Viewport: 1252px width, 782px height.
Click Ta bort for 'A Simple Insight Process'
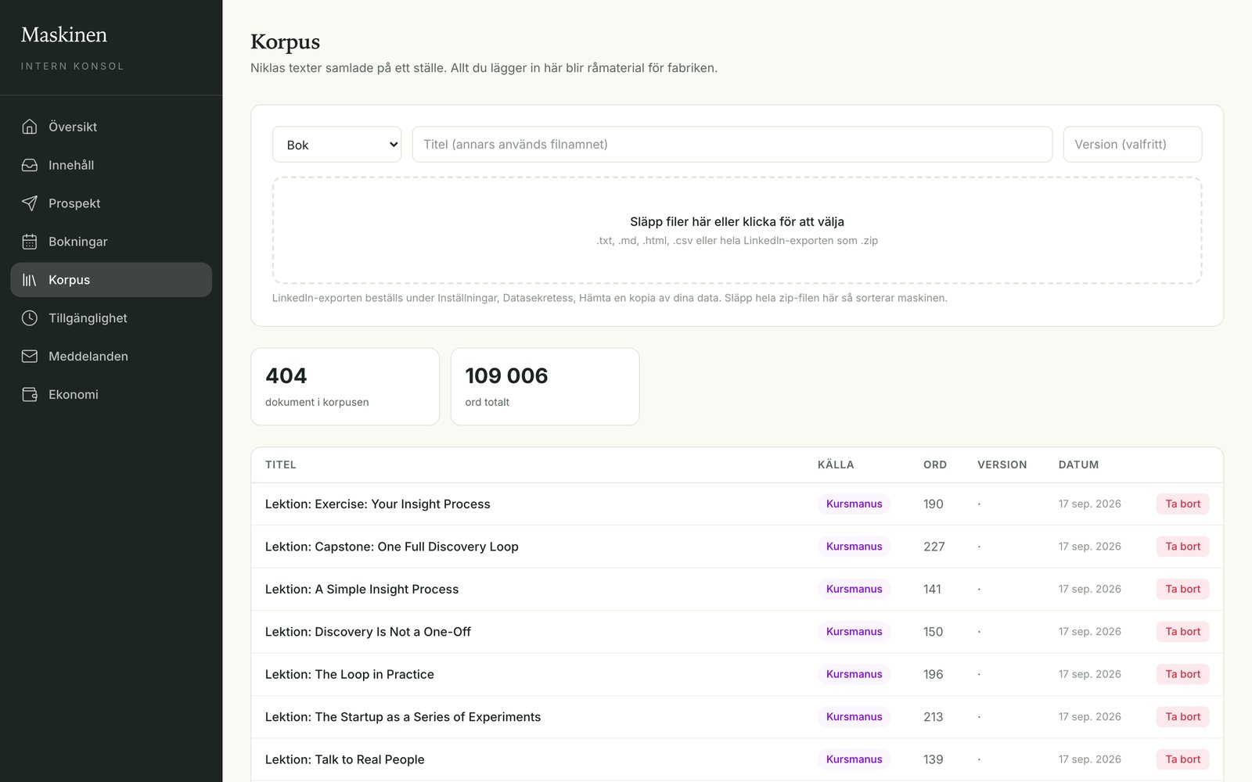point(1182,589)
